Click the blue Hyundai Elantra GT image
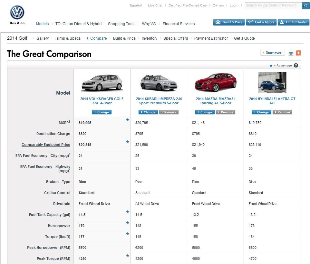Image resolution: width=310 pixels, height=264 pixels. (272, 83)
